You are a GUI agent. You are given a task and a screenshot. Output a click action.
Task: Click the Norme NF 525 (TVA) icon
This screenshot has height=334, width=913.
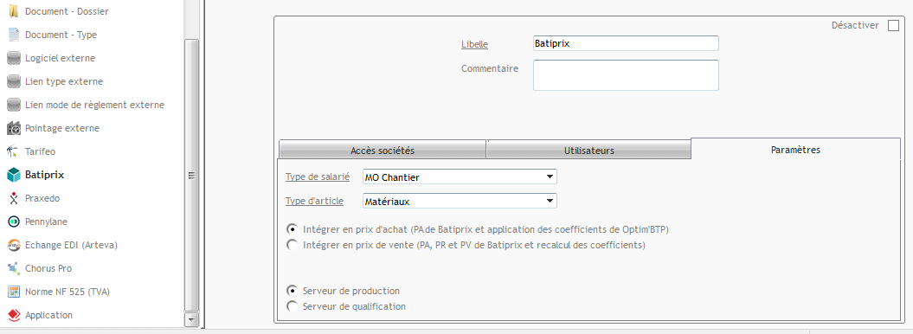[14, 292]
